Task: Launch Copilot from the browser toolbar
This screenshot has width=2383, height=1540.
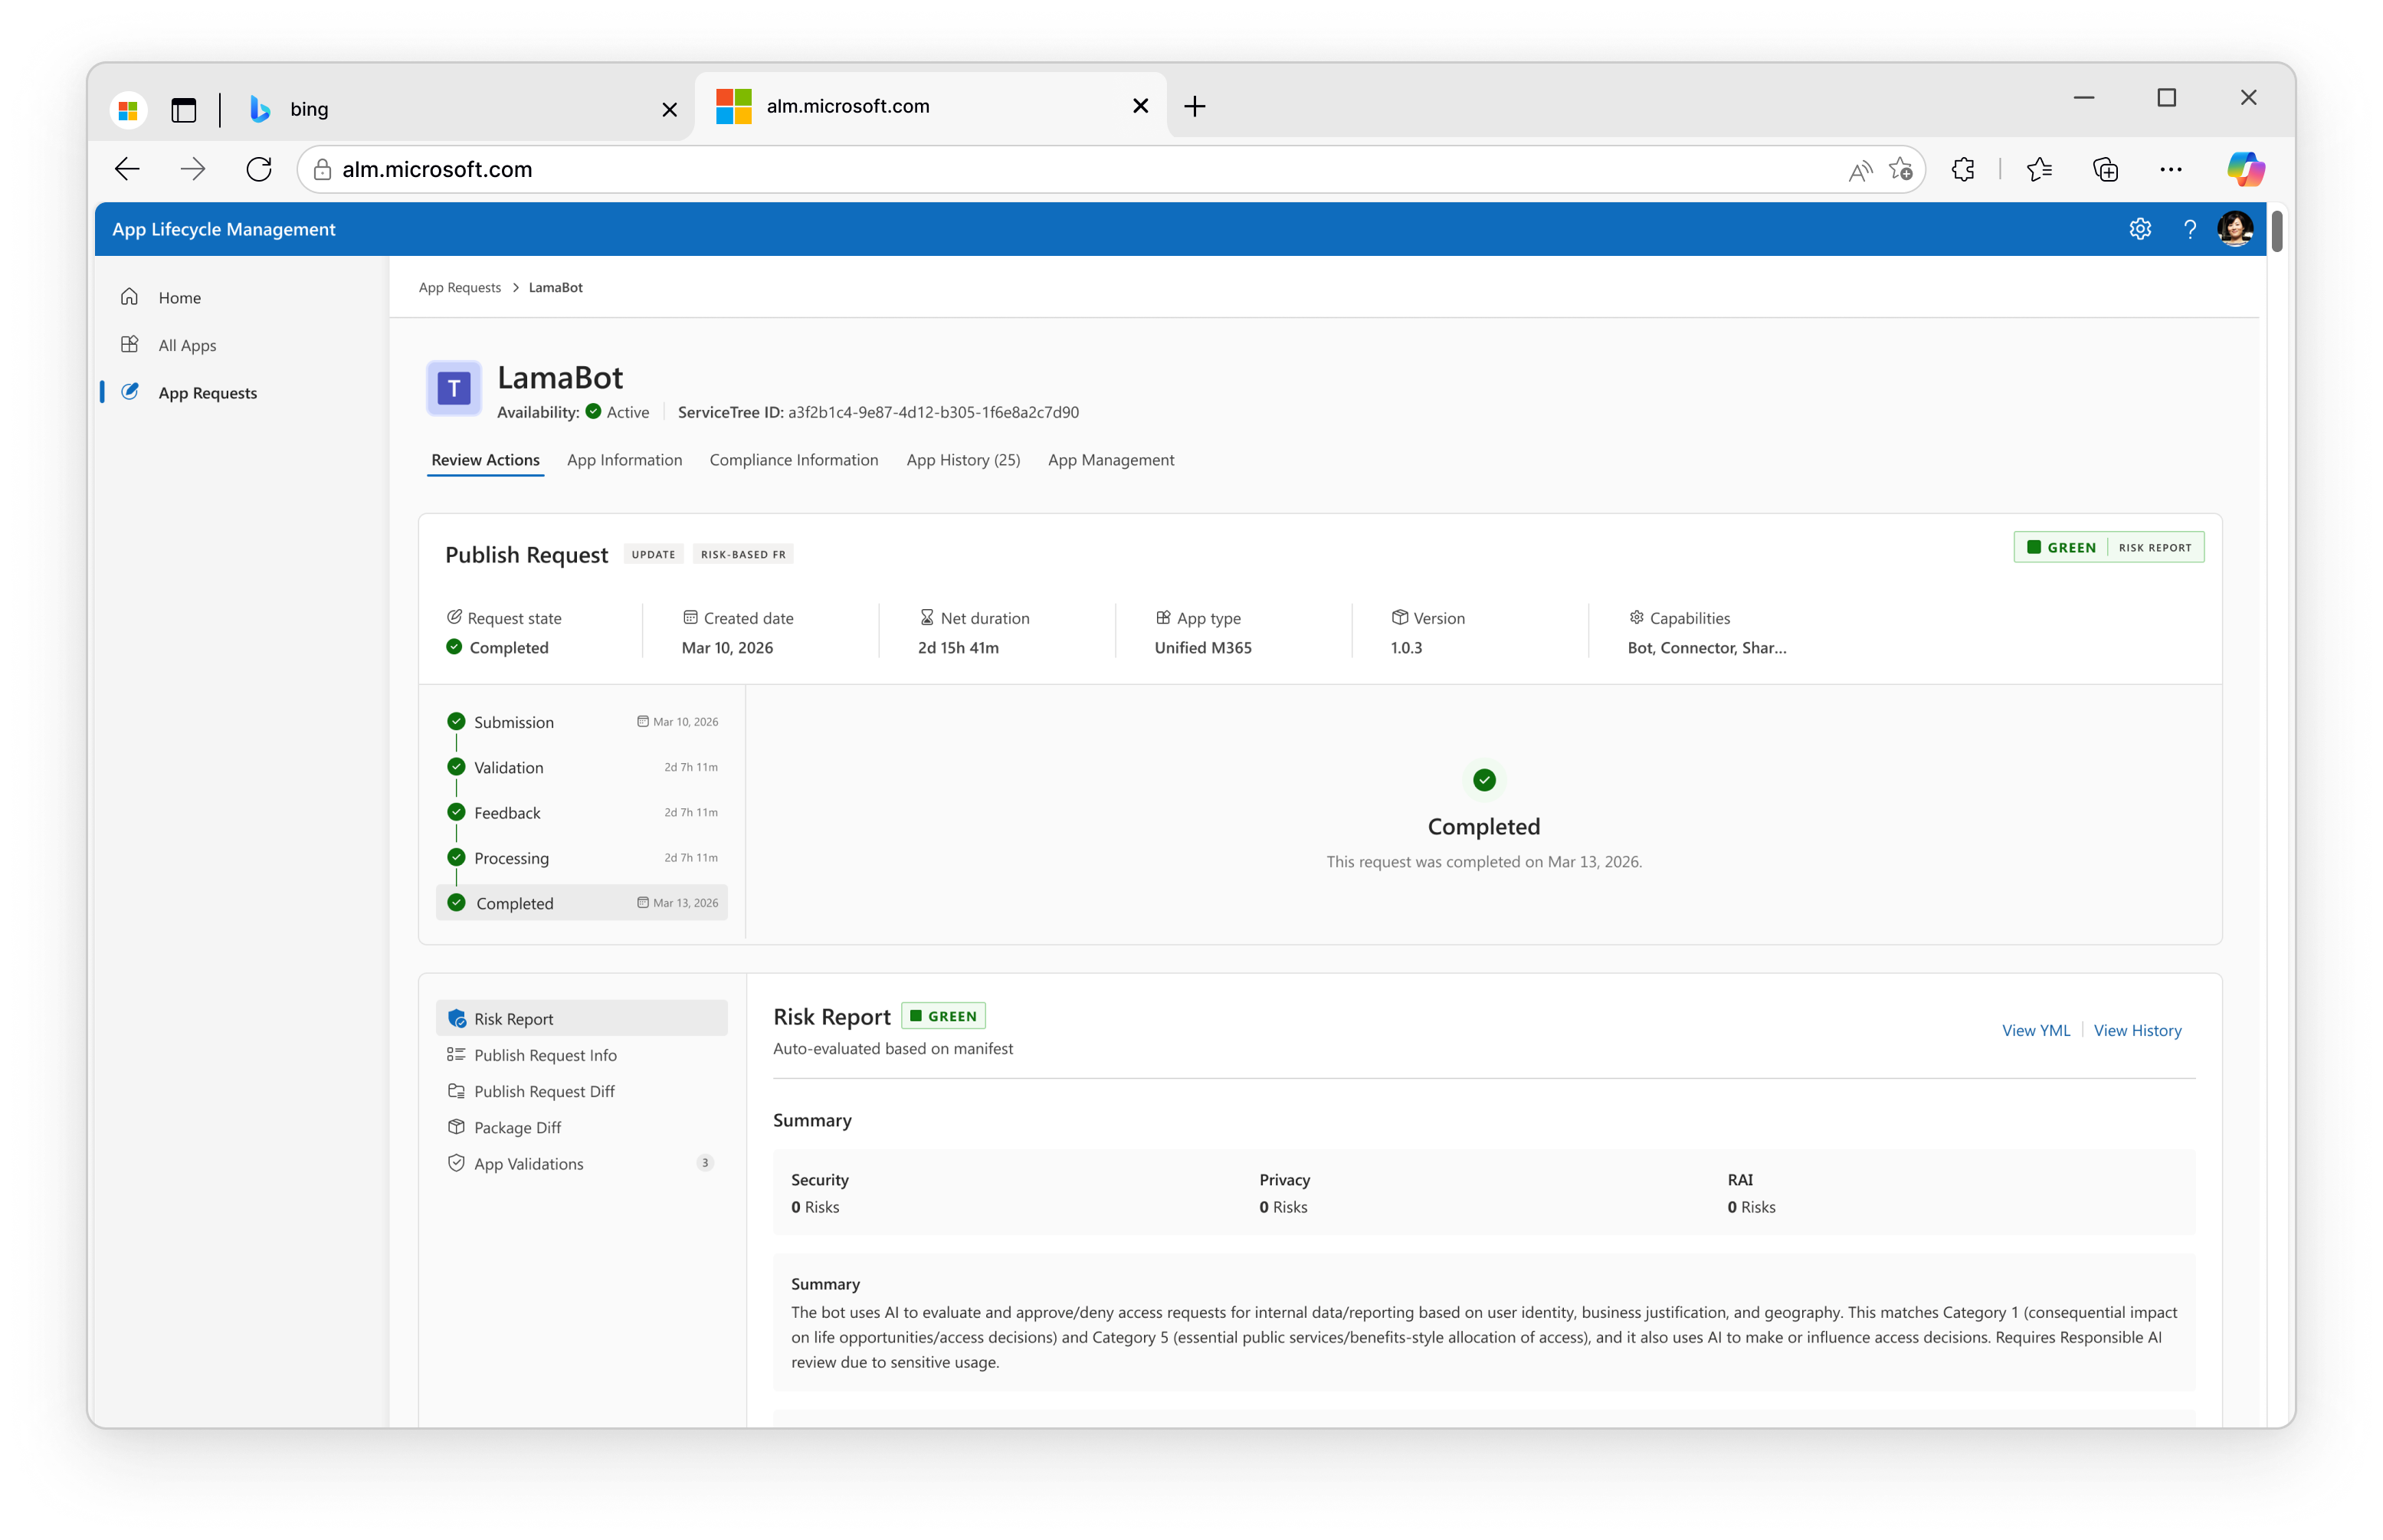Action: tap(2245, 169)
